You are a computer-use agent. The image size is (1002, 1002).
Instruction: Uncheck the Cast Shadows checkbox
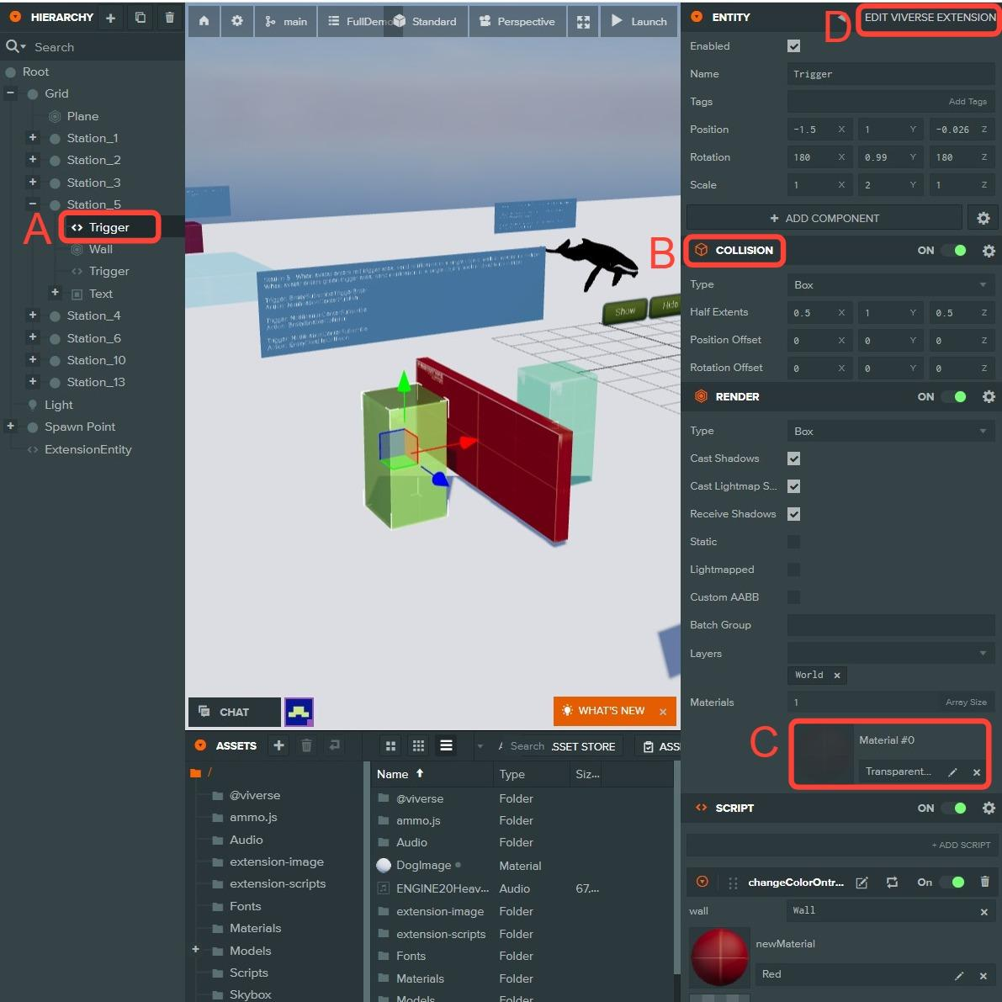(793, 459)
